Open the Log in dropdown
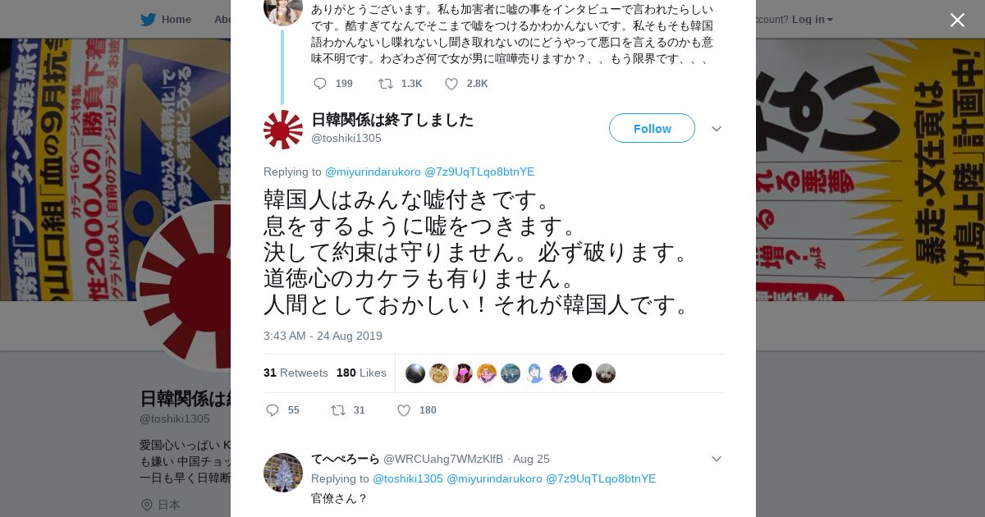 click(813, 19)
